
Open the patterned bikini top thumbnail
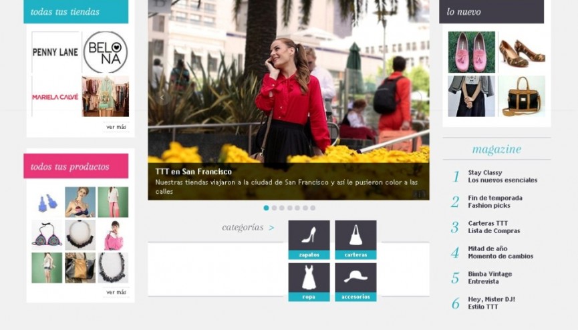47,235
